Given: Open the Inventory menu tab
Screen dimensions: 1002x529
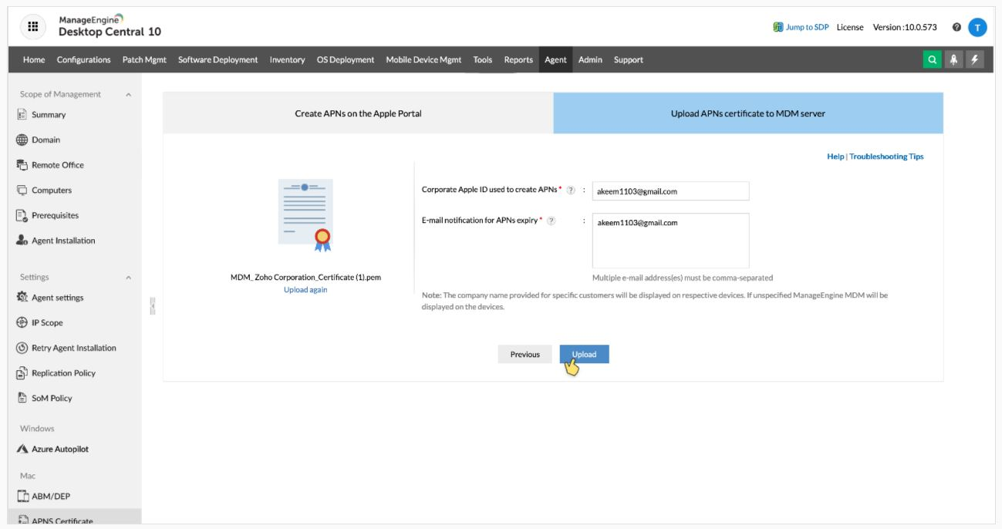Looking at the screenshot, I should click(287, 59).
